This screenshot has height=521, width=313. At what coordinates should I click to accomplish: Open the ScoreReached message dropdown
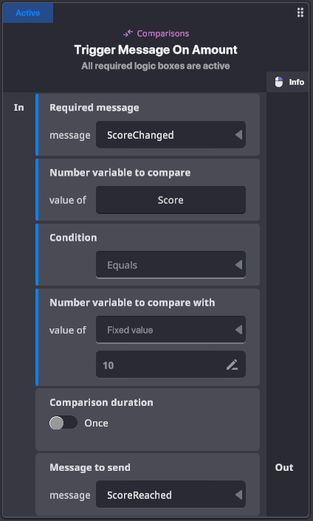pyautogui.click(x=171, y=494)
